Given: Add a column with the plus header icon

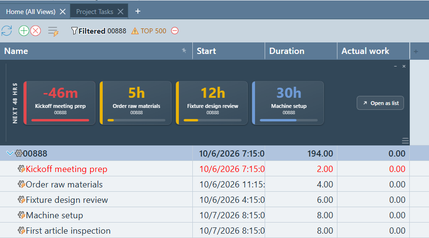Looking at the screenshot, I should (x=416, y=52).
